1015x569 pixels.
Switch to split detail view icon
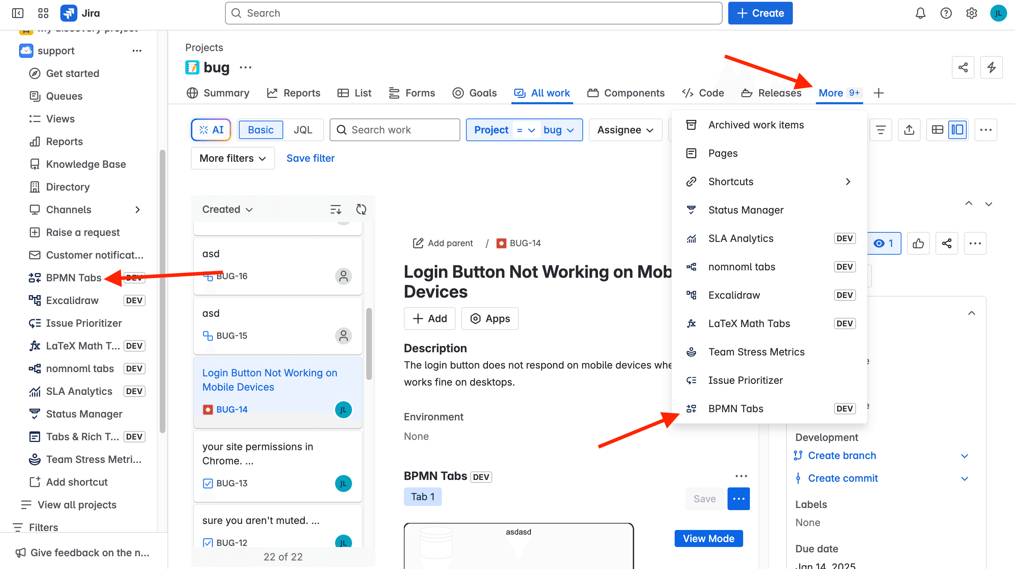coord(957,129)
